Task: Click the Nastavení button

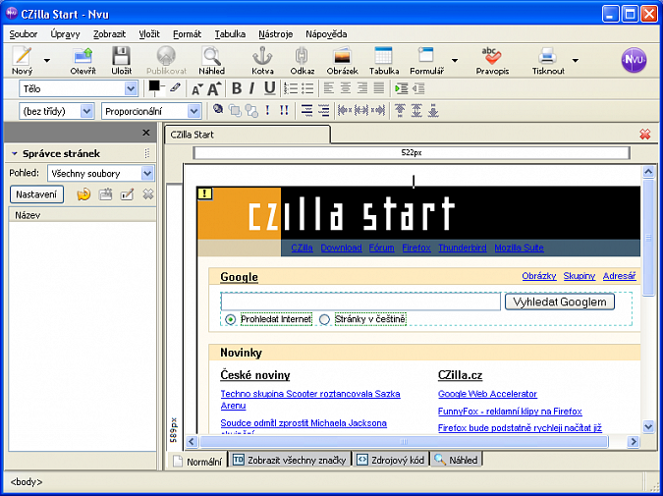Action: click(36, 194)
